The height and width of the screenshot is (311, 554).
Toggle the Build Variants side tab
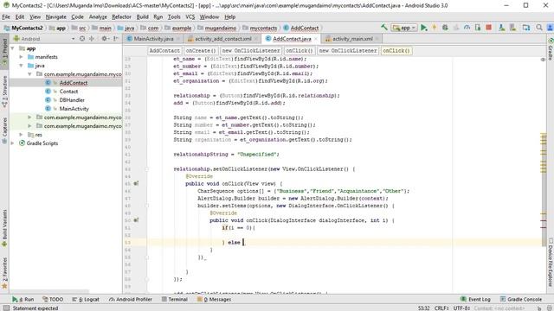[x=4, y=228]
